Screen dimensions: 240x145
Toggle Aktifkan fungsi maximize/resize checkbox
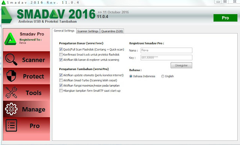61,85
